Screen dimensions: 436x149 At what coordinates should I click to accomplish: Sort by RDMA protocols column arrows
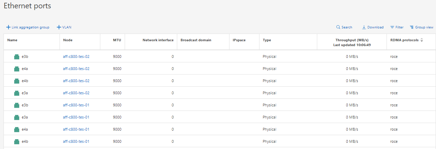coord(422,40)
